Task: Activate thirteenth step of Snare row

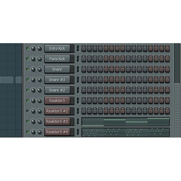Action: point(151,69)
